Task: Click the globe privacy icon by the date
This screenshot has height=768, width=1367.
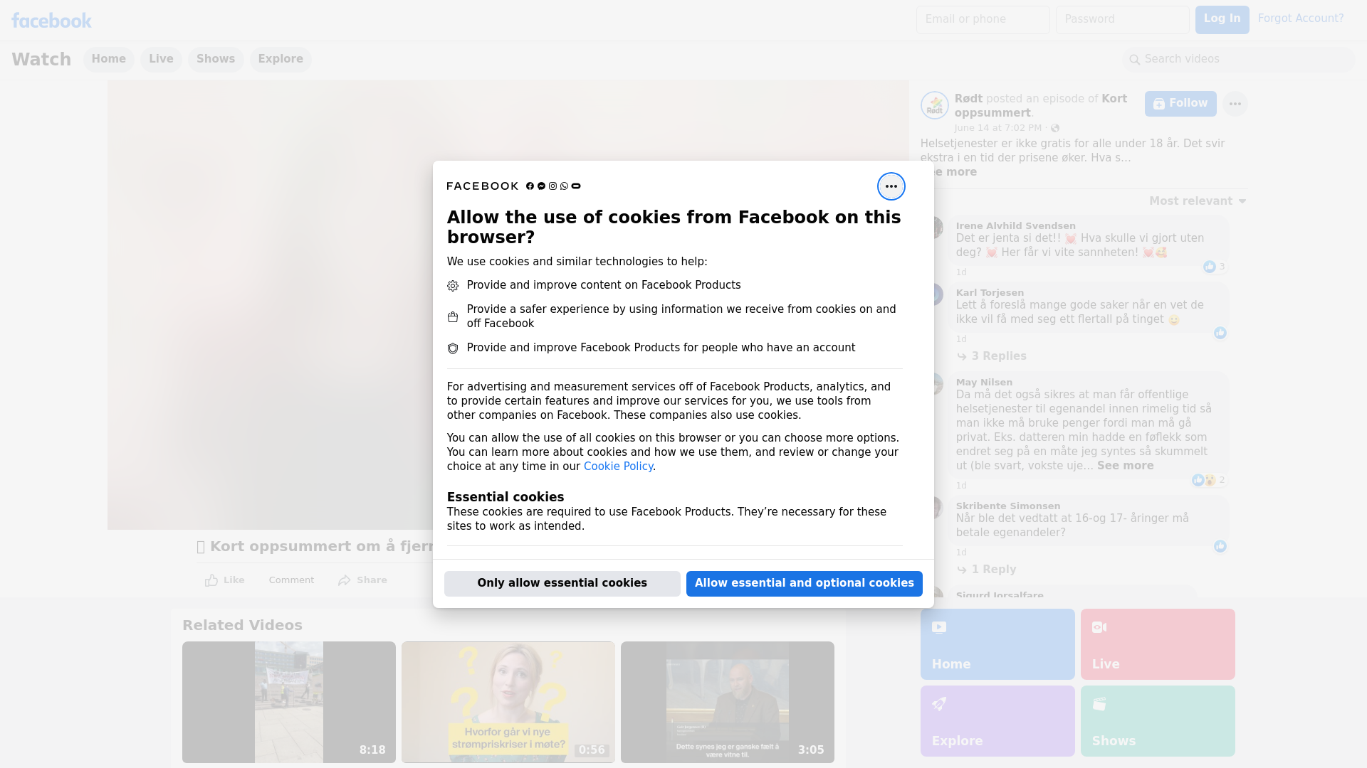Action: click(1055, 128)
